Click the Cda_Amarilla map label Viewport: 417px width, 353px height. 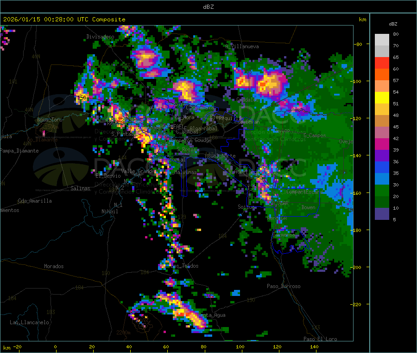click(x=35, y=201)
